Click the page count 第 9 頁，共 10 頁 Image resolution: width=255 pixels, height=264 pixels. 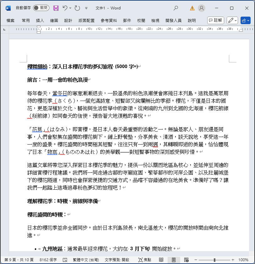tap(19, 260)
